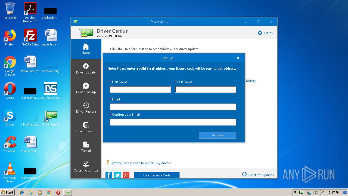This screenshot has height=196, width=348.
Task: Click Get free license code link
Action: tap(141, 163)
